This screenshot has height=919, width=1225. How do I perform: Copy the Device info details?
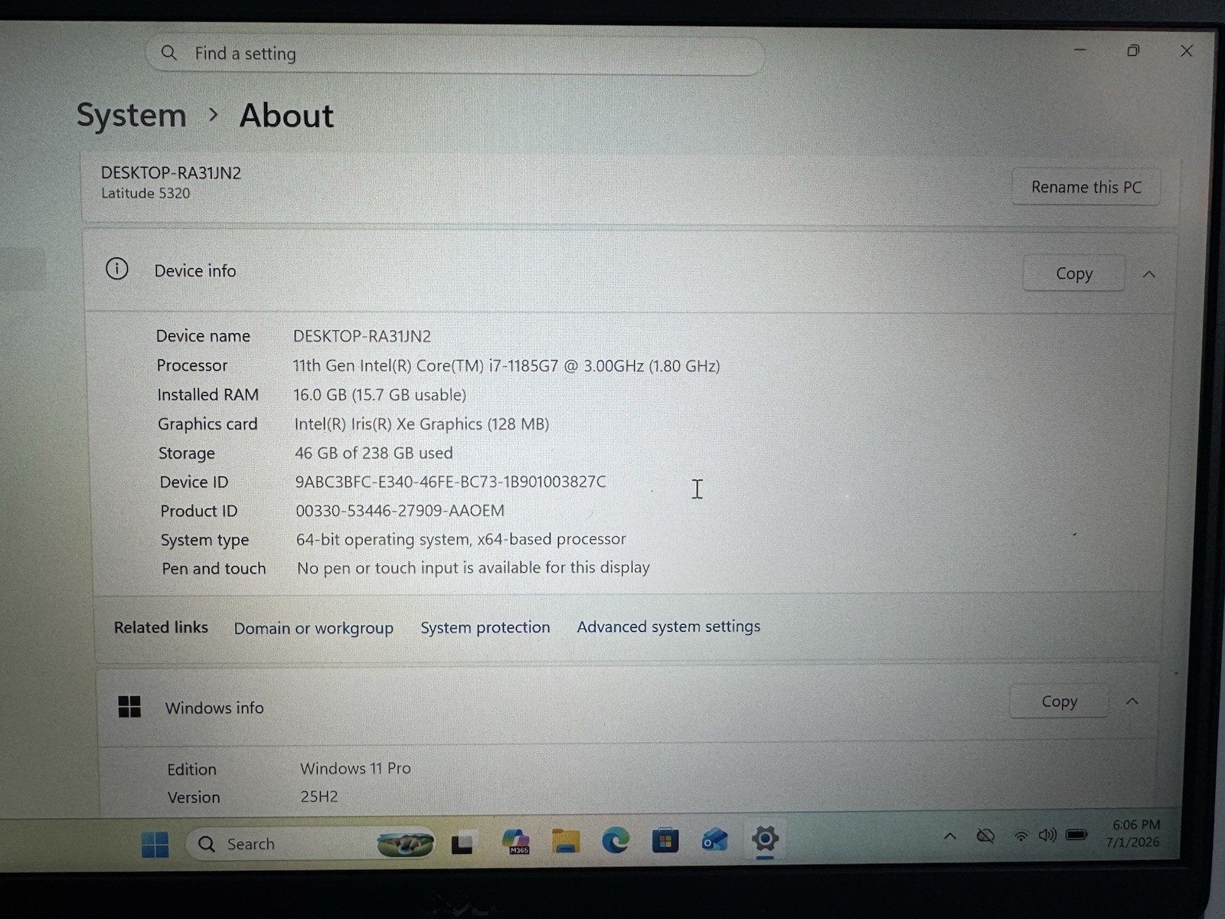click(1073, 273)
